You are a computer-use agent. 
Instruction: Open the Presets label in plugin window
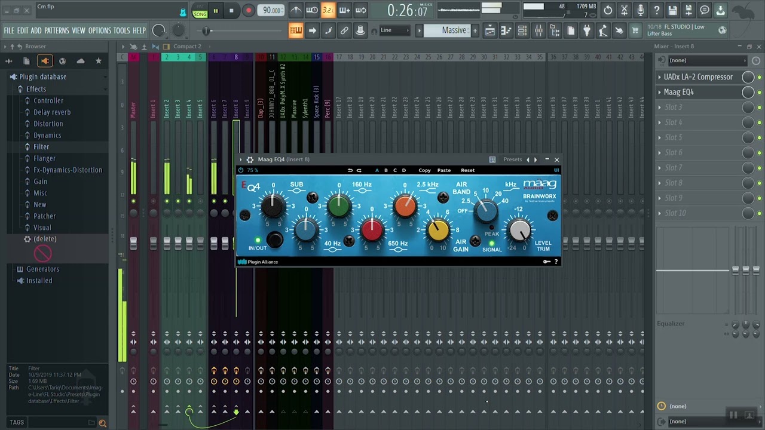(512, 159)
